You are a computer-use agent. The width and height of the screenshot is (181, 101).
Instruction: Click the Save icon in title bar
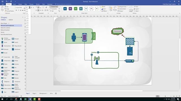coord(3,1)
